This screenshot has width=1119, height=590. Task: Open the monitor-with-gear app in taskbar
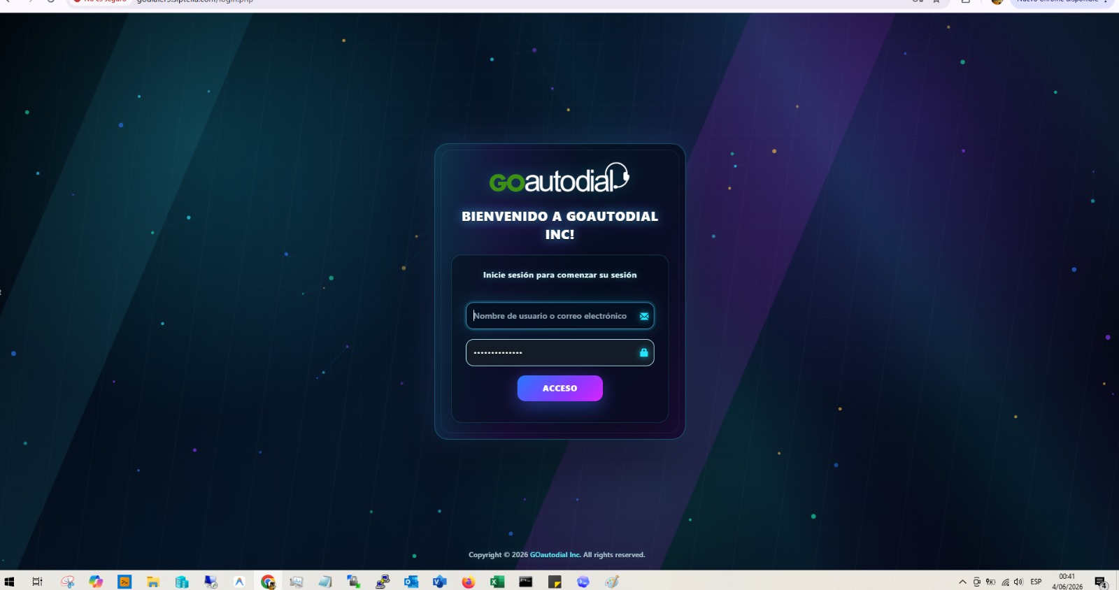click(211, 582)
